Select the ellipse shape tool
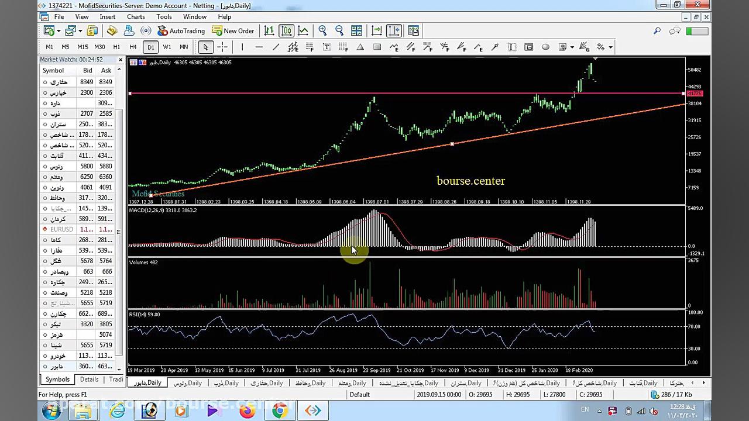The image size is (749, 421). [x=546, y=47]
